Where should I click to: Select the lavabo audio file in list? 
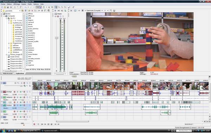click(30, 31)
